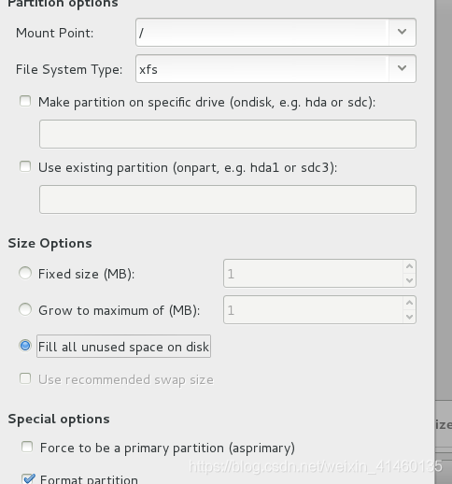This screenshot has width=452, height=484.
Task: Open the File System Type dropdown arrow
Action: 402,68
